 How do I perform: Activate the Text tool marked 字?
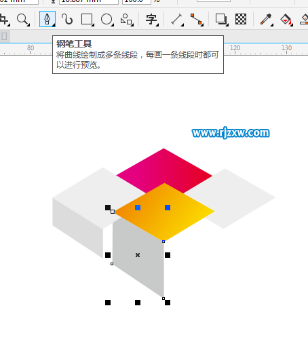pos(151,19)
